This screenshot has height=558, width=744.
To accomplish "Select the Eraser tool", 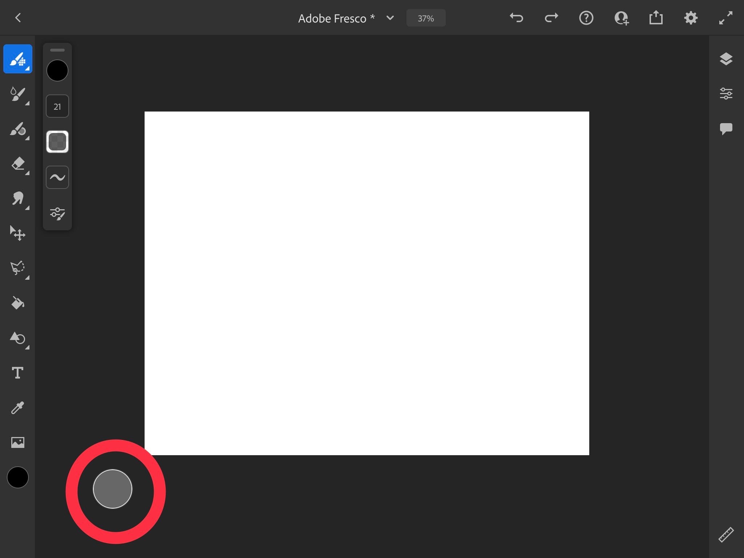I will (x=18, y=164).
